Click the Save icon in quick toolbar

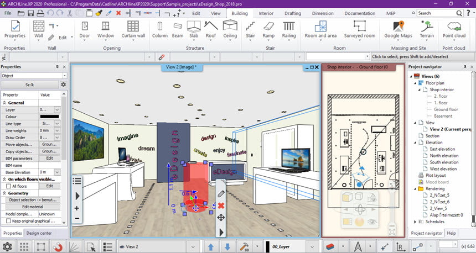pos(30,13)
